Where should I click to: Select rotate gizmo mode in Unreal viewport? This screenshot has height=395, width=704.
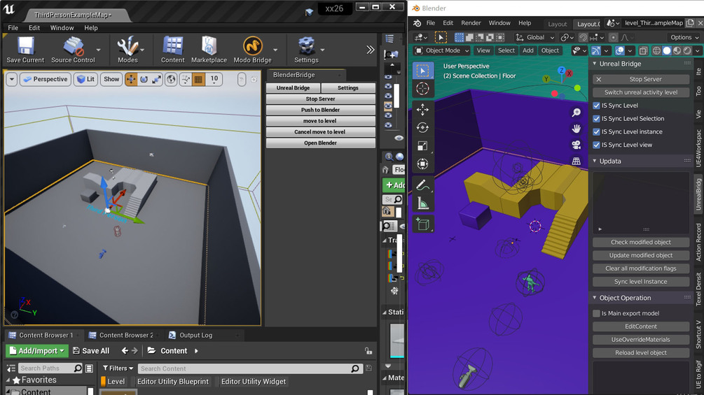(144, 79)
